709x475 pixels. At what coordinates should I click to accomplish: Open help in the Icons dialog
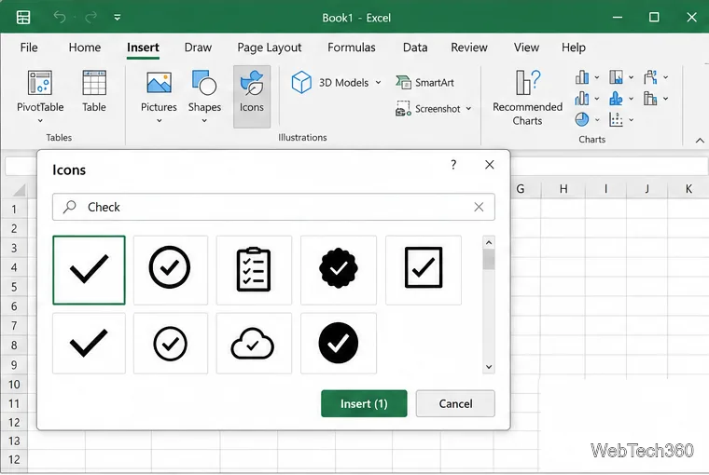click(453, 164)
